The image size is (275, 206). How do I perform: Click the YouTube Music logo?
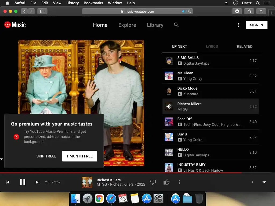pos(15,25)
